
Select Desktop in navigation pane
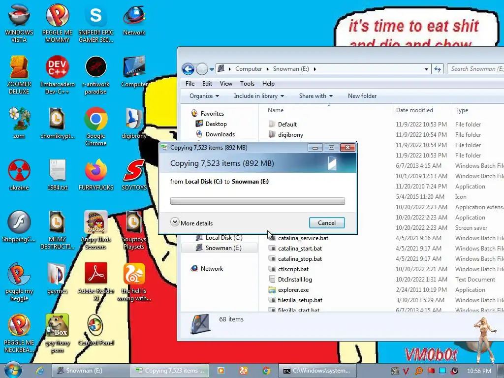(x=211, y=124)
